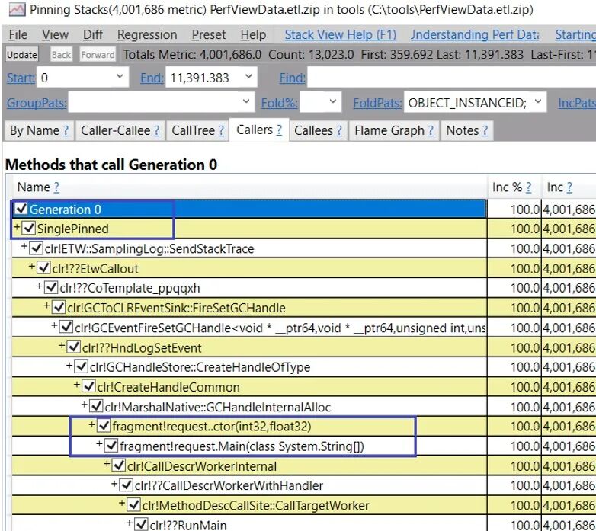Uncheck the fragment!request.Main row checkbox
Screen dimensions: 596x531
coord(111,446)
